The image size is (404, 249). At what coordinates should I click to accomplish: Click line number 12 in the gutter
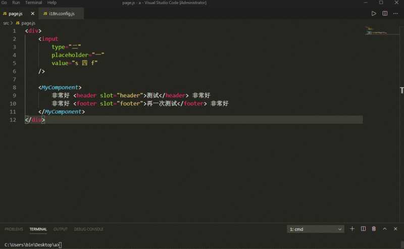(x=13, y=120)
